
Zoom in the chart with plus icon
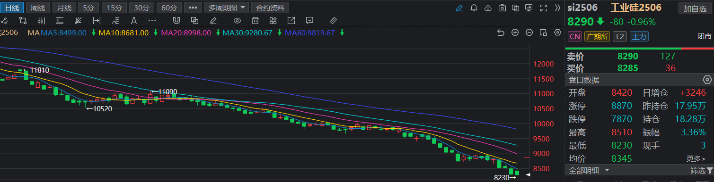click(515, 33)
